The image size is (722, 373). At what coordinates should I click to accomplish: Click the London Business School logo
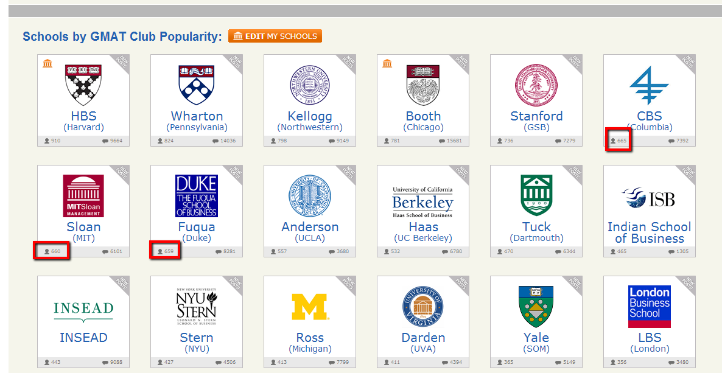(649, 307)
